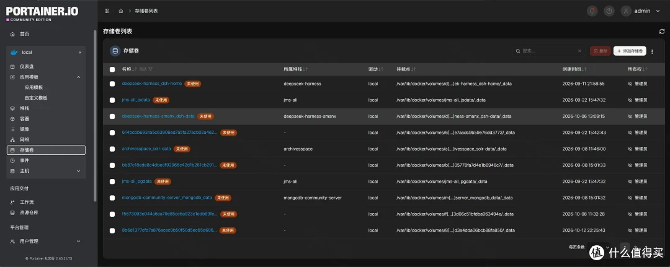Sort by 挂载点 column header
Image resolution: width=670 pixels, height=267 pixels.
pos(406,69)
